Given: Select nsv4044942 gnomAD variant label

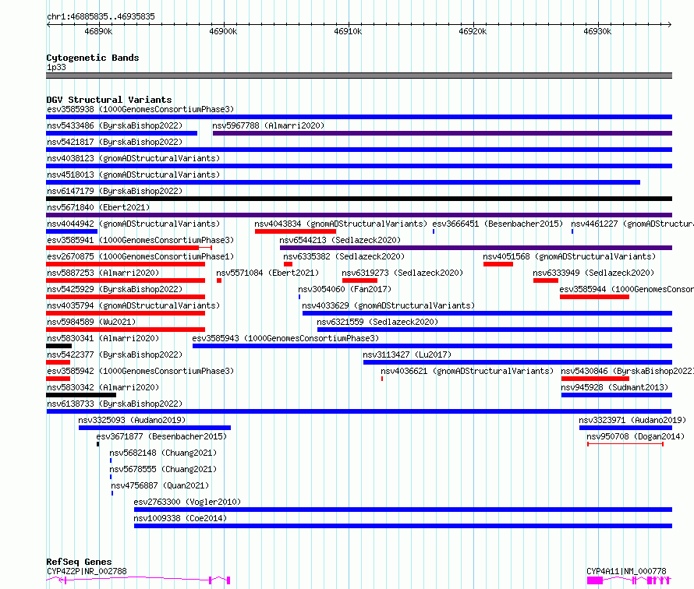Looking at the screenshot, I should pyautogui.click(x=133, y=224).
